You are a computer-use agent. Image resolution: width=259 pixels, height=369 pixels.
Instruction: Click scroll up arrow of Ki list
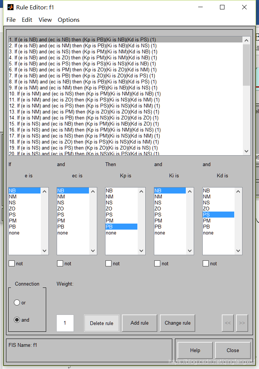190,192
